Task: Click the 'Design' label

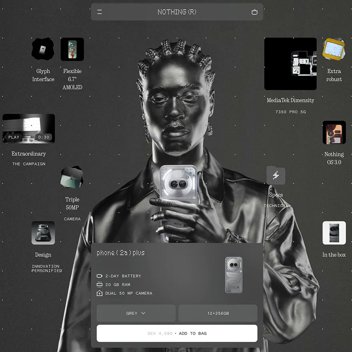Action: point(43,255)
